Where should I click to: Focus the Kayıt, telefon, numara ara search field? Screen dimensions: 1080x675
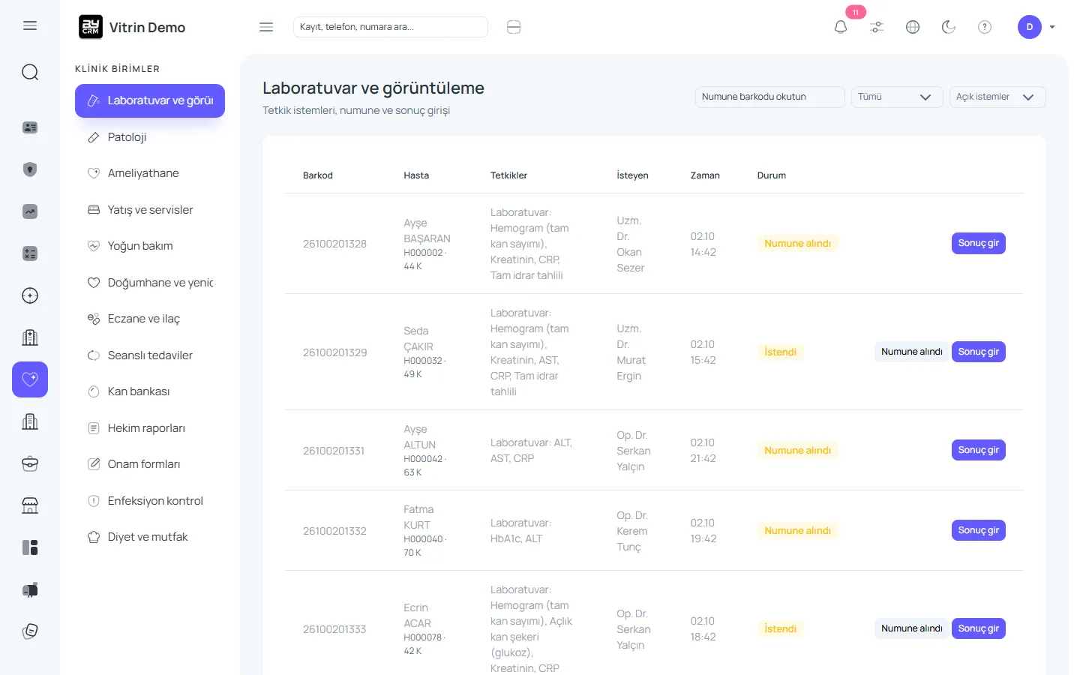coord(391,27)
